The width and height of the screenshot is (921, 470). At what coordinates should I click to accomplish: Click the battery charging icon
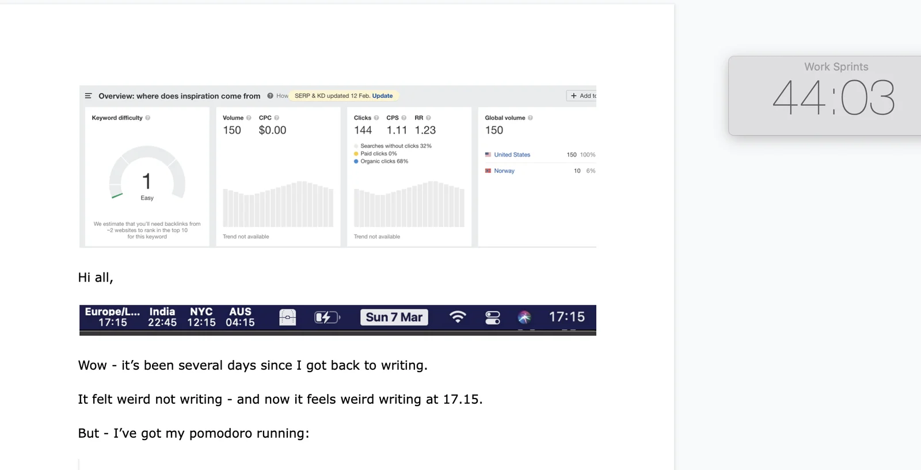[x=327, y=317]
